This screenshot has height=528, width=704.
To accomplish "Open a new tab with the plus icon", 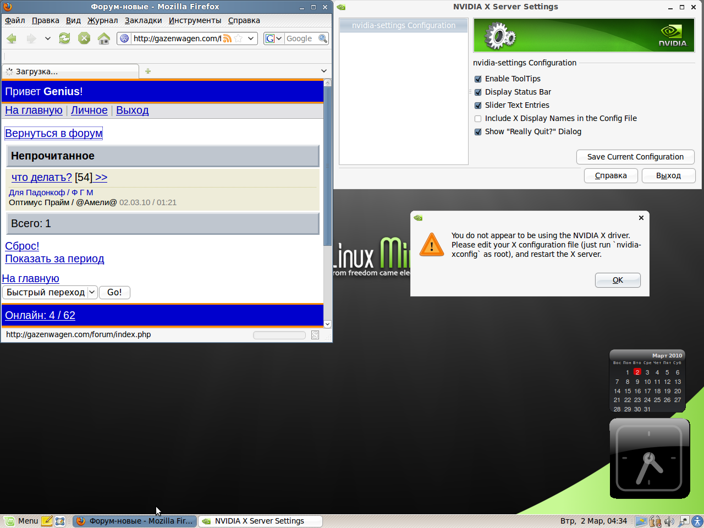I will pyautogui.click(x=148, y=71).
